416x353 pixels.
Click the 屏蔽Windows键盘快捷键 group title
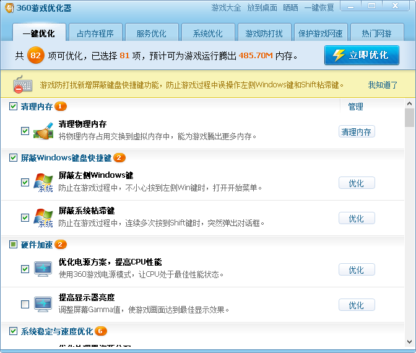(66, 158)
